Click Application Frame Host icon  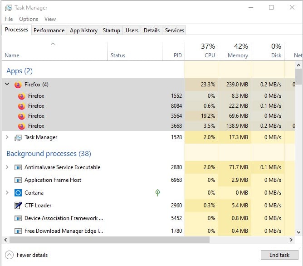coord(18,180)
